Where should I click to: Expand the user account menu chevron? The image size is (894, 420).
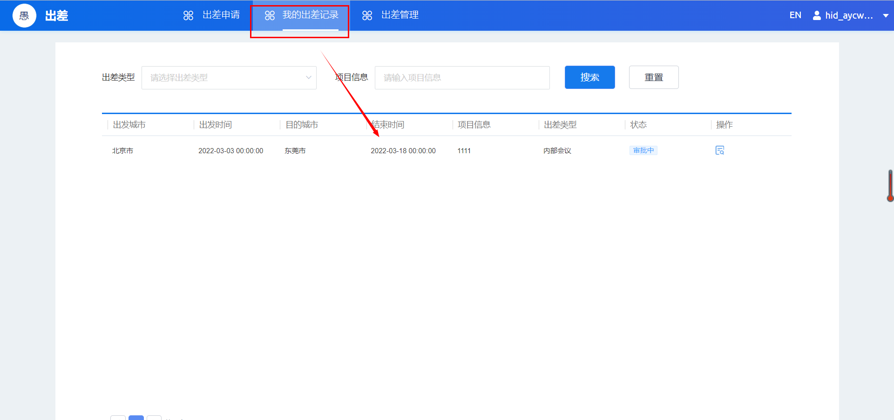click(886, 15)
